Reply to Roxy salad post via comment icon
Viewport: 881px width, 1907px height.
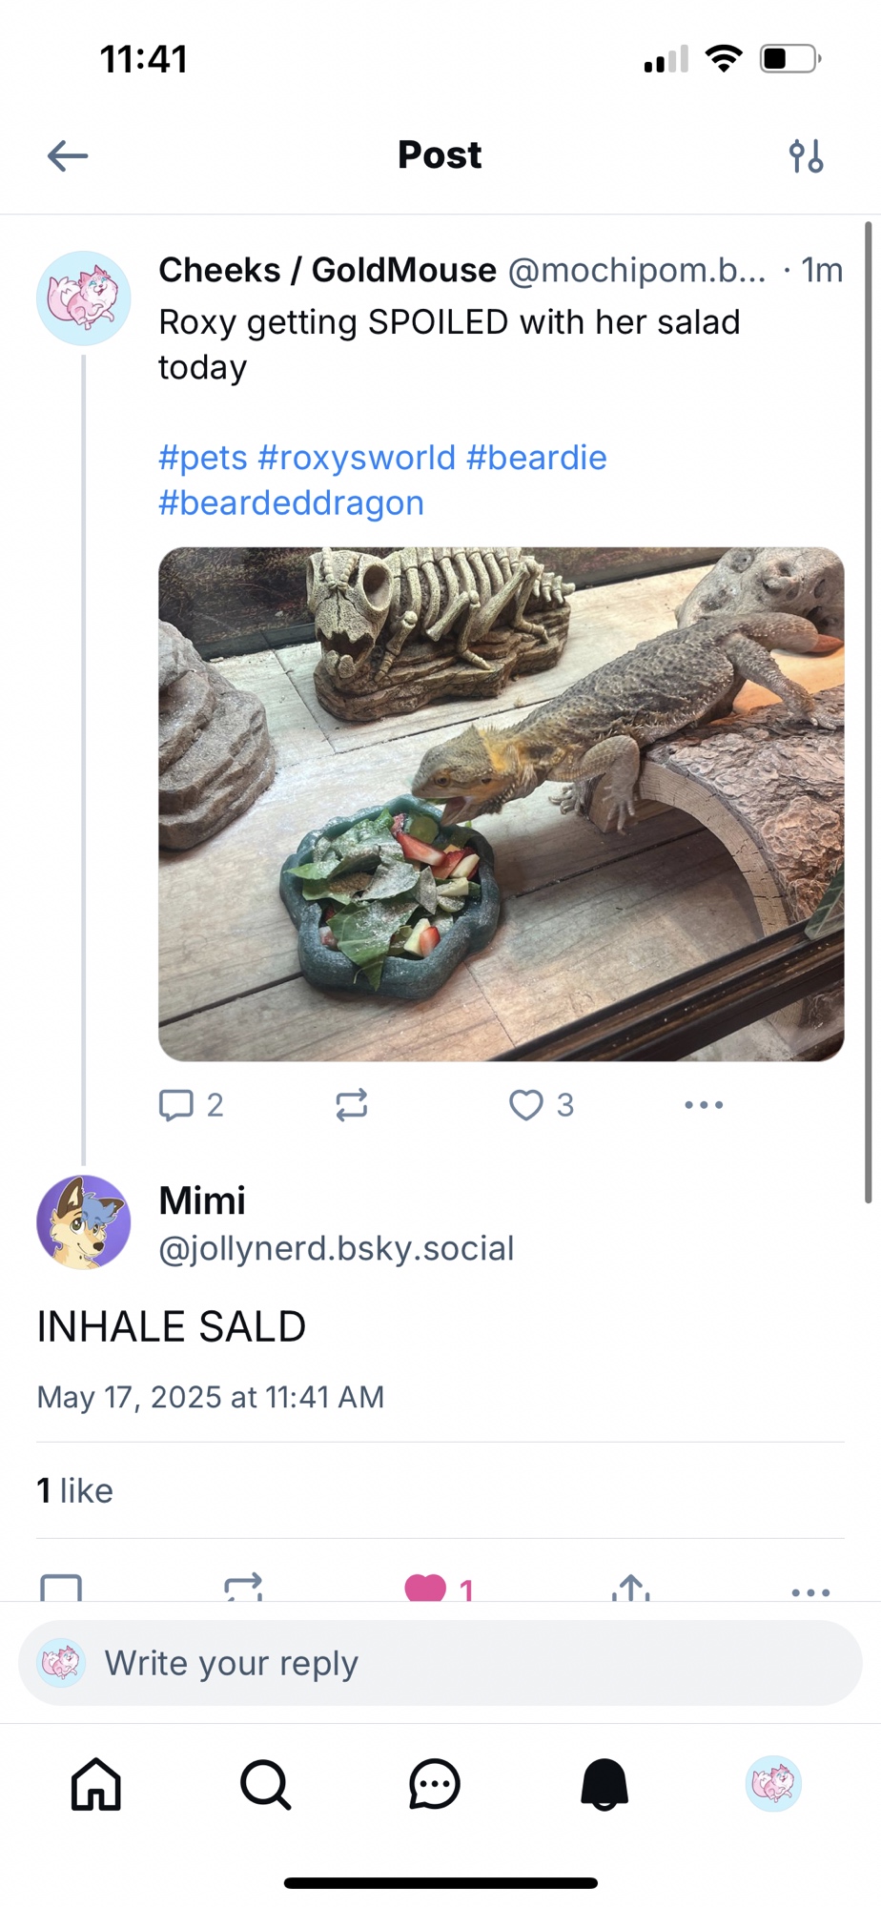176,1105
